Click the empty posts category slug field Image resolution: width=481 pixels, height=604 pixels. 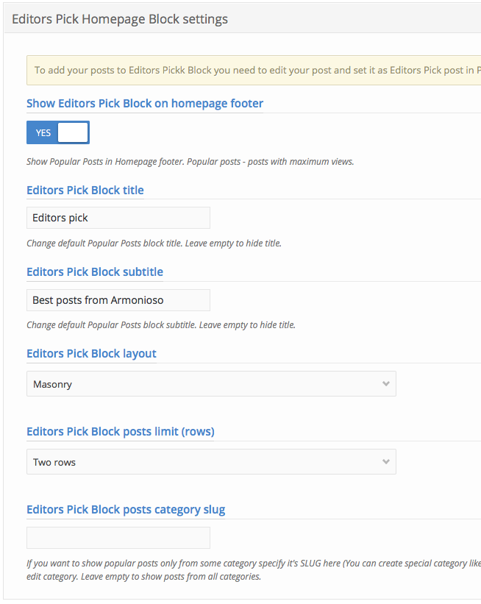coord(118,538)
